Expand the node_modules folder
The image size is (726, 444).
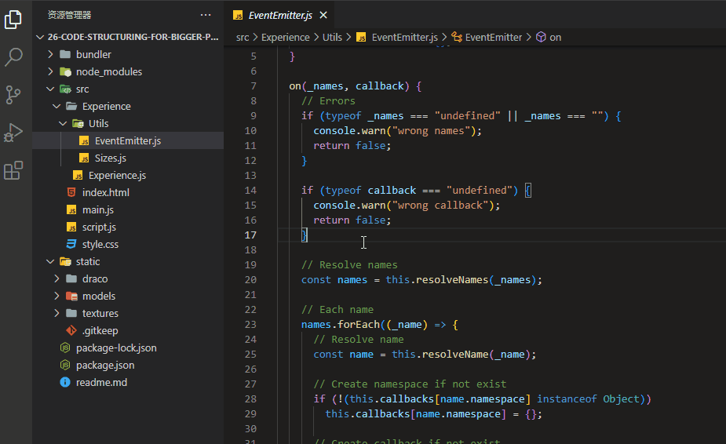coord(50,71)
